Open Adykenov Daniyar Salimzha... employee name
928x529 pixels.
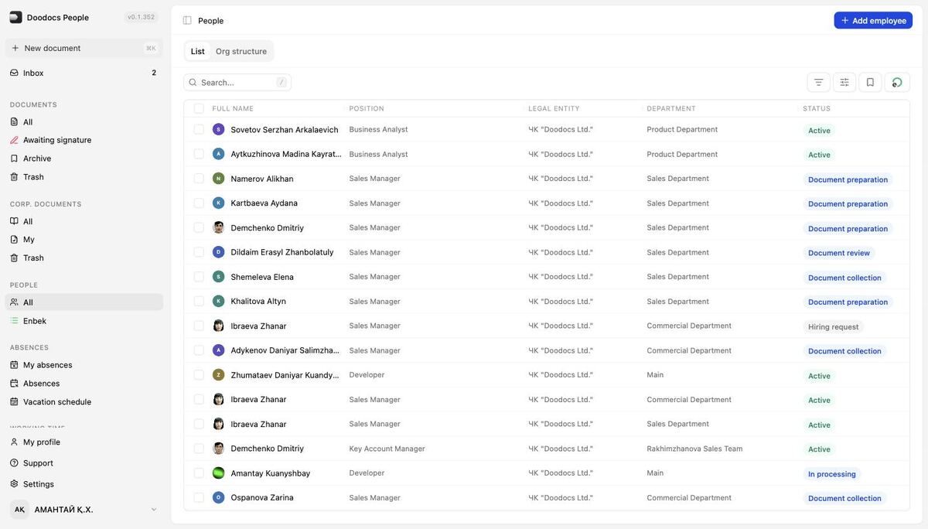click(285, 350)
